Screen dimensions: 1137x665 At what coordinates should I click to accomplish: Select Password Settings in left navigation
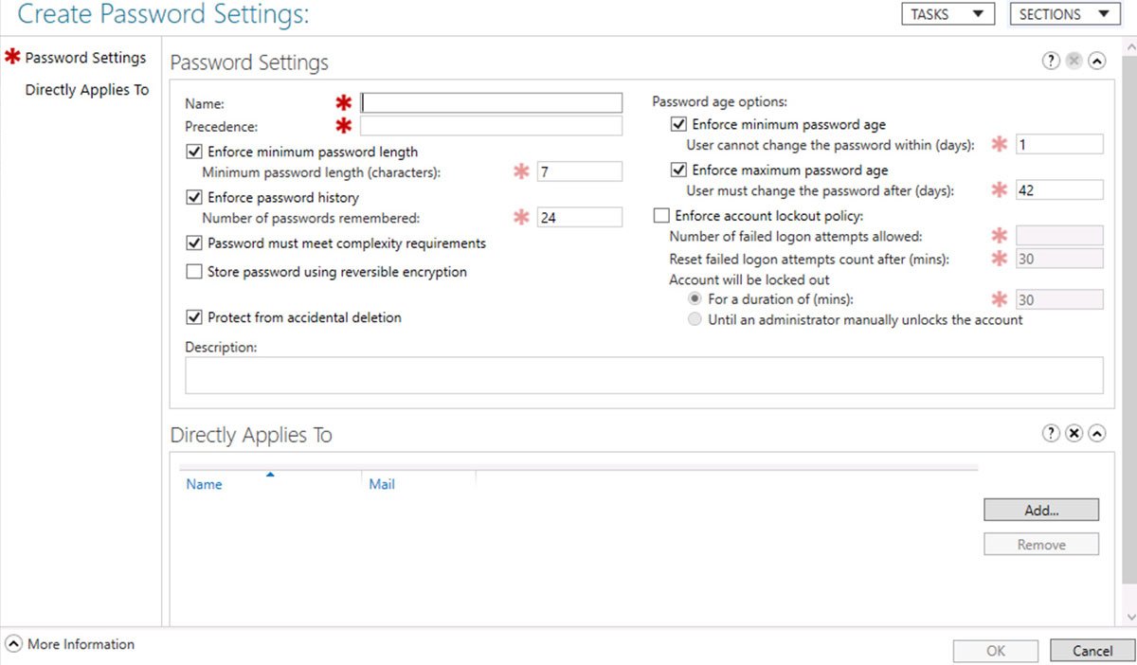coord(85,58)
